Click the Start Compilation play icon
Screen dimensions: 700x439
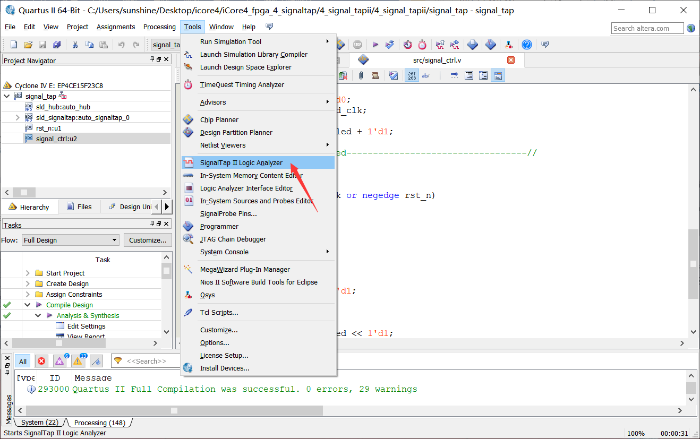[375, 45]
